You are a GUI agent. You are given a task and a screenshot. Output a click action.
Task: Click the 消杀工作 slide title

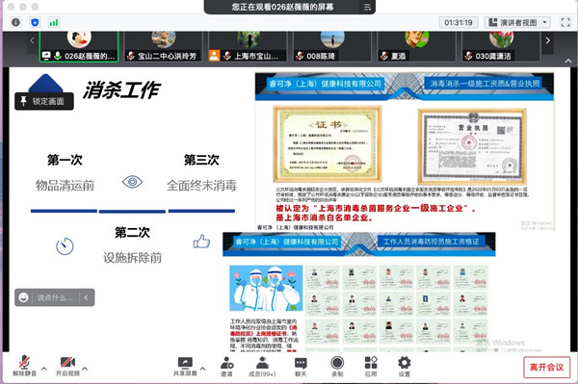[x=121, y=90]
